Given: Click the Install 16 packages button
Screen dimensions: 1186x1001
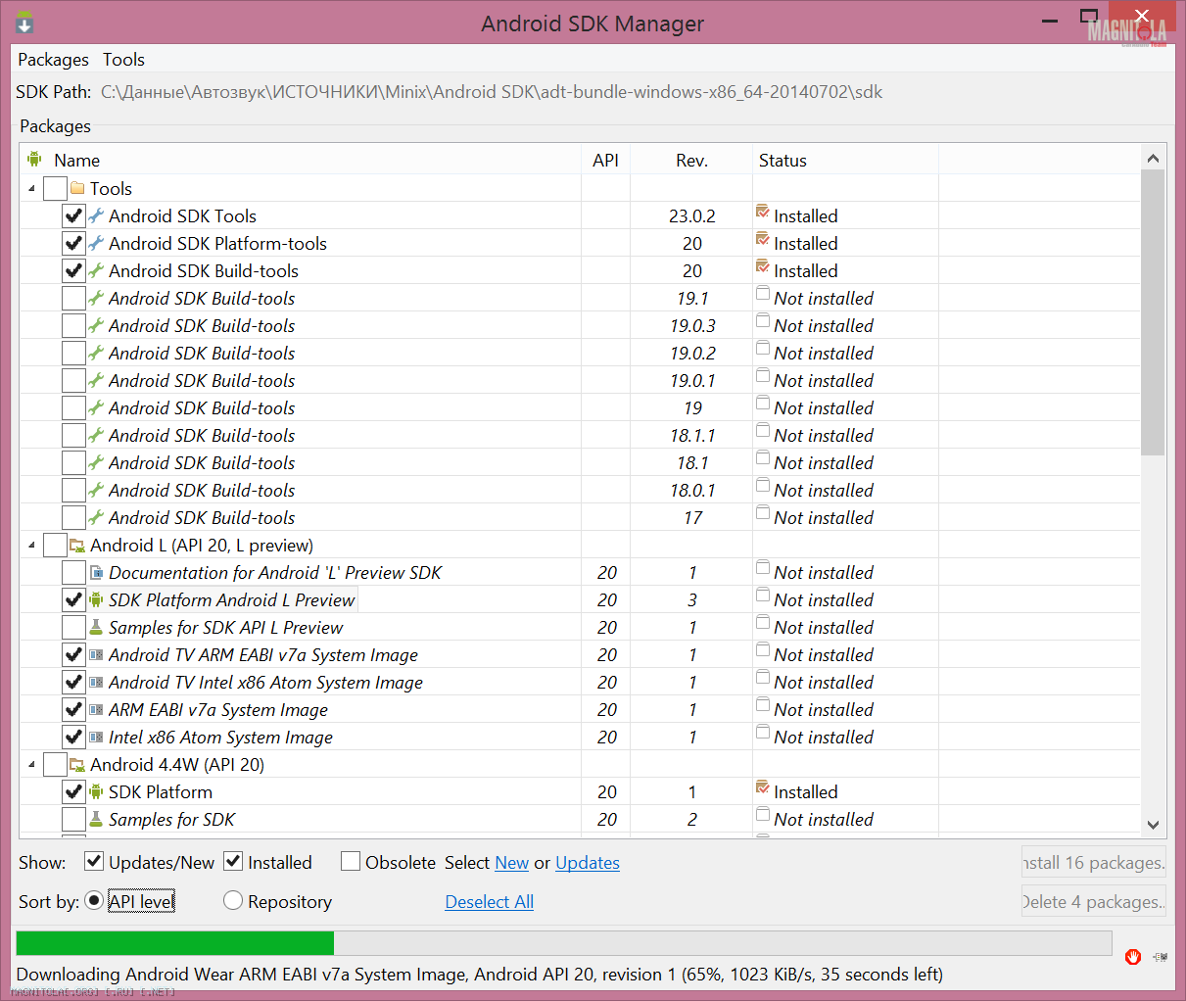Looking at the screenshot, I should tap(1094, 863).
